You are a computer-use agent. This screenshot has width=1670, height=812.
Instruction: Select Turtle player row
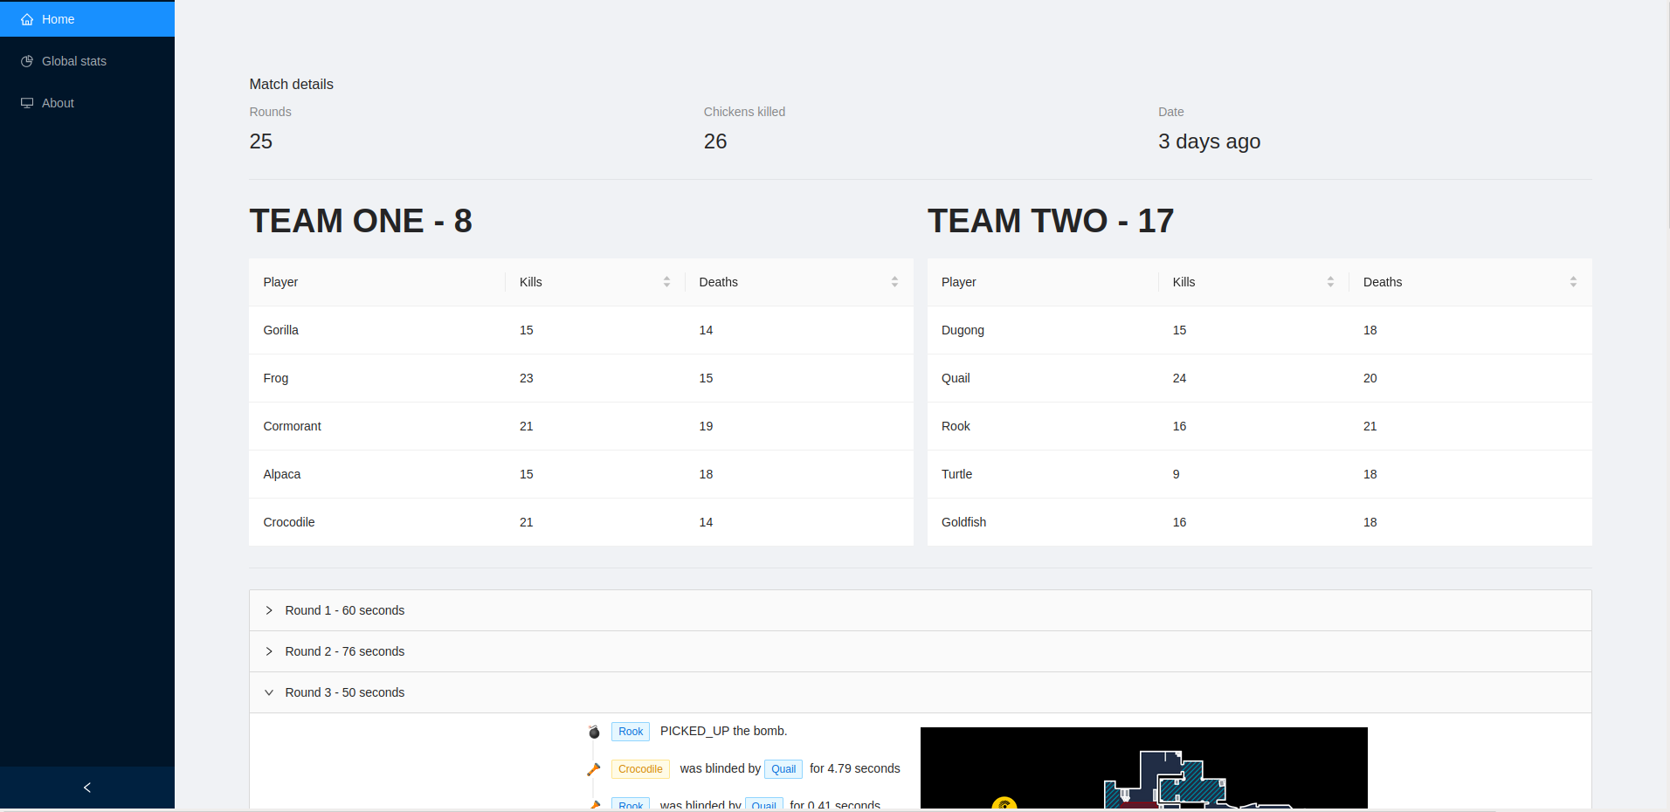tap(1259, 474)
